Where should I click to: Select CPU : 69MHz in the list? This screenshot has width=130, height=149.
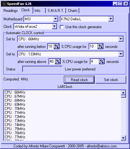(x=63, y=105)
